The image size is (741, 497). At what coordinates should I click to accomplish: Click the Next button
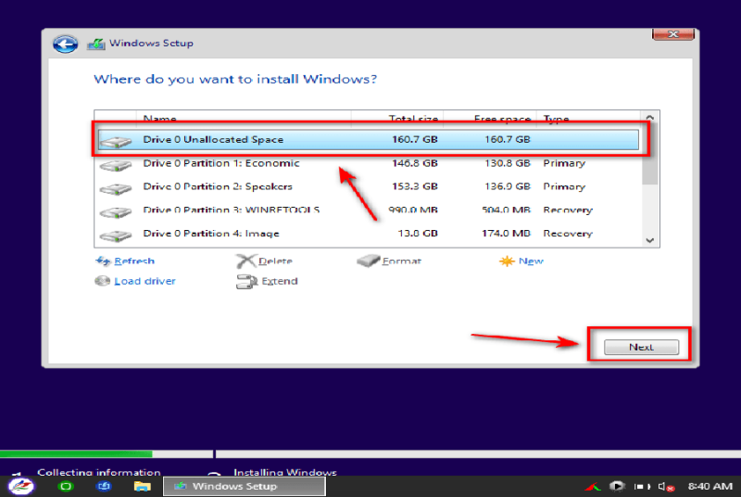641,347
